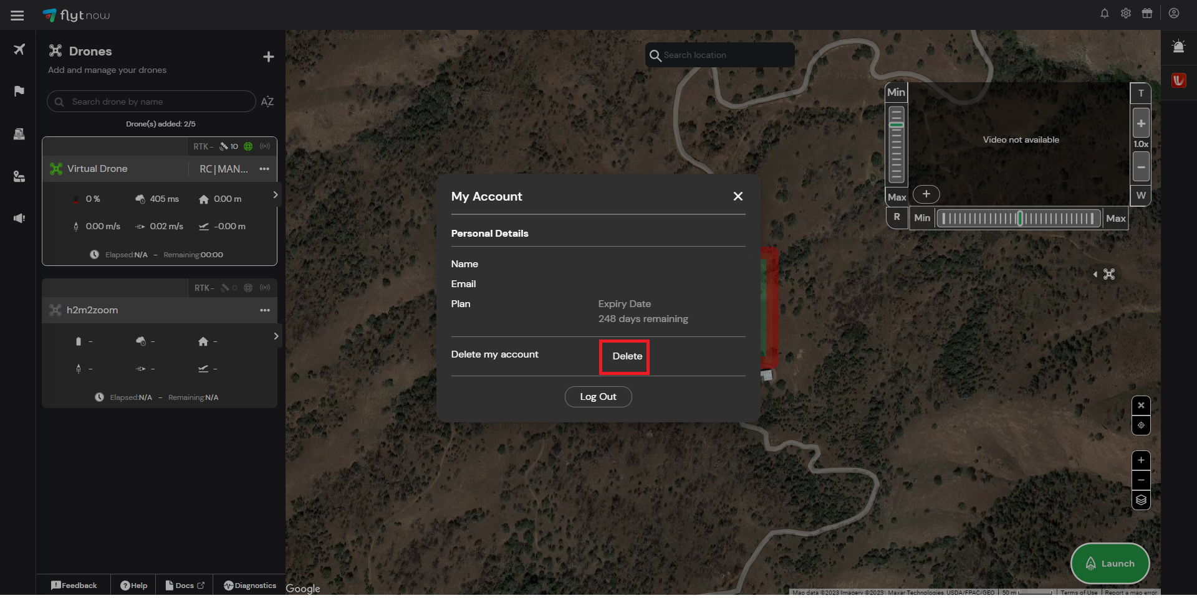Open the Docs link in footer
Screen dimensions: 1197x598
[185, 586]
